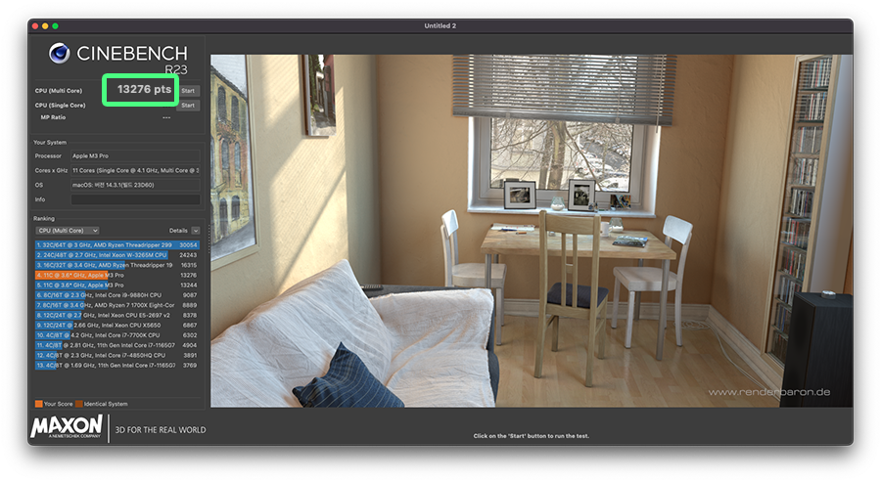Select ranking row 12 Intel Core i7-4850HQ

pos(116,355)
